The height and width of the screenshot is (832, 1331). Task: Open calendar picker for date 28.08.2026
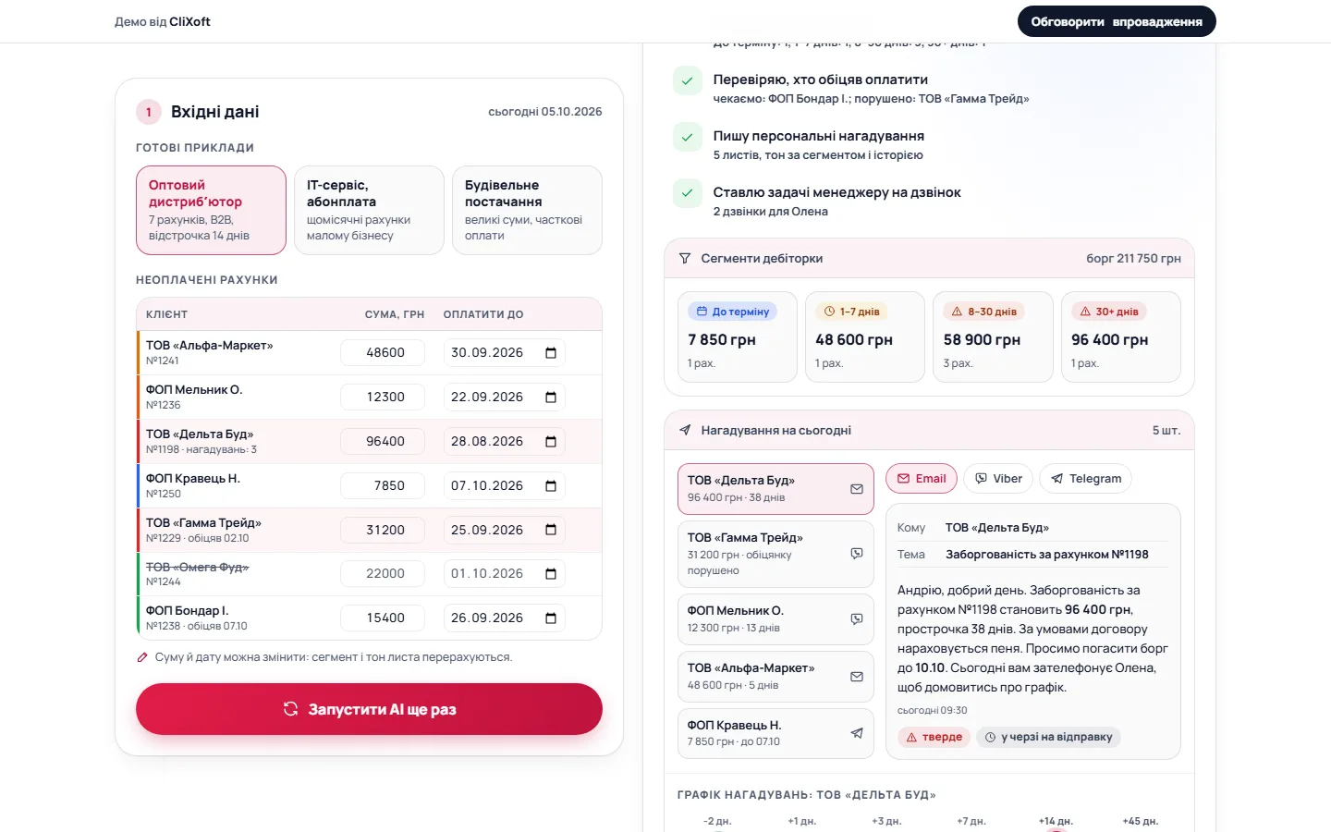[551, 442]
